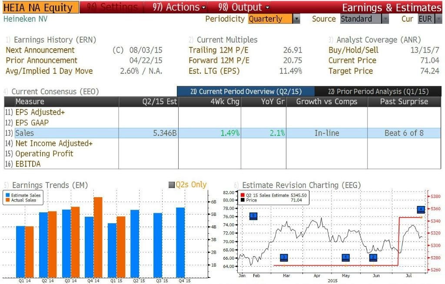Click the Heineken NV company name
Screen dimensions: 445x284
point(25,19)
